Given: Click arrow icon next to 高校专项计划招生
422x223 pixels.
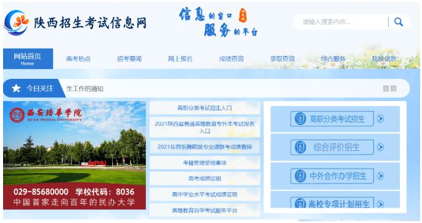Looking at the screenshot, I should point(380,204).
